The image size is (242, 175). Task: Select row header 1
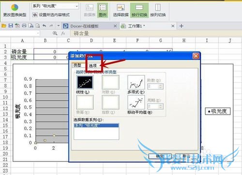coord(5,46)
